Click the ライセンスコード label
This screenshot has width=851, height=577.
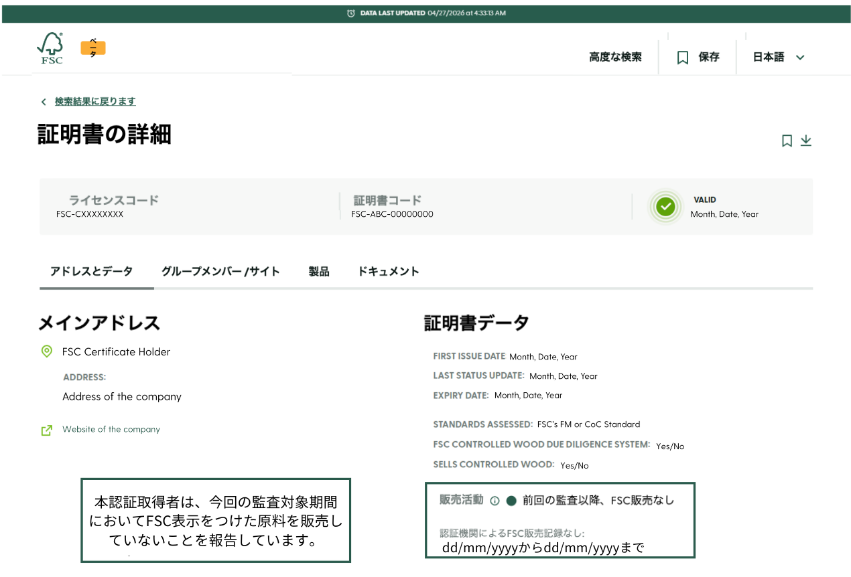pyautogui.click(x=114, y=200)
